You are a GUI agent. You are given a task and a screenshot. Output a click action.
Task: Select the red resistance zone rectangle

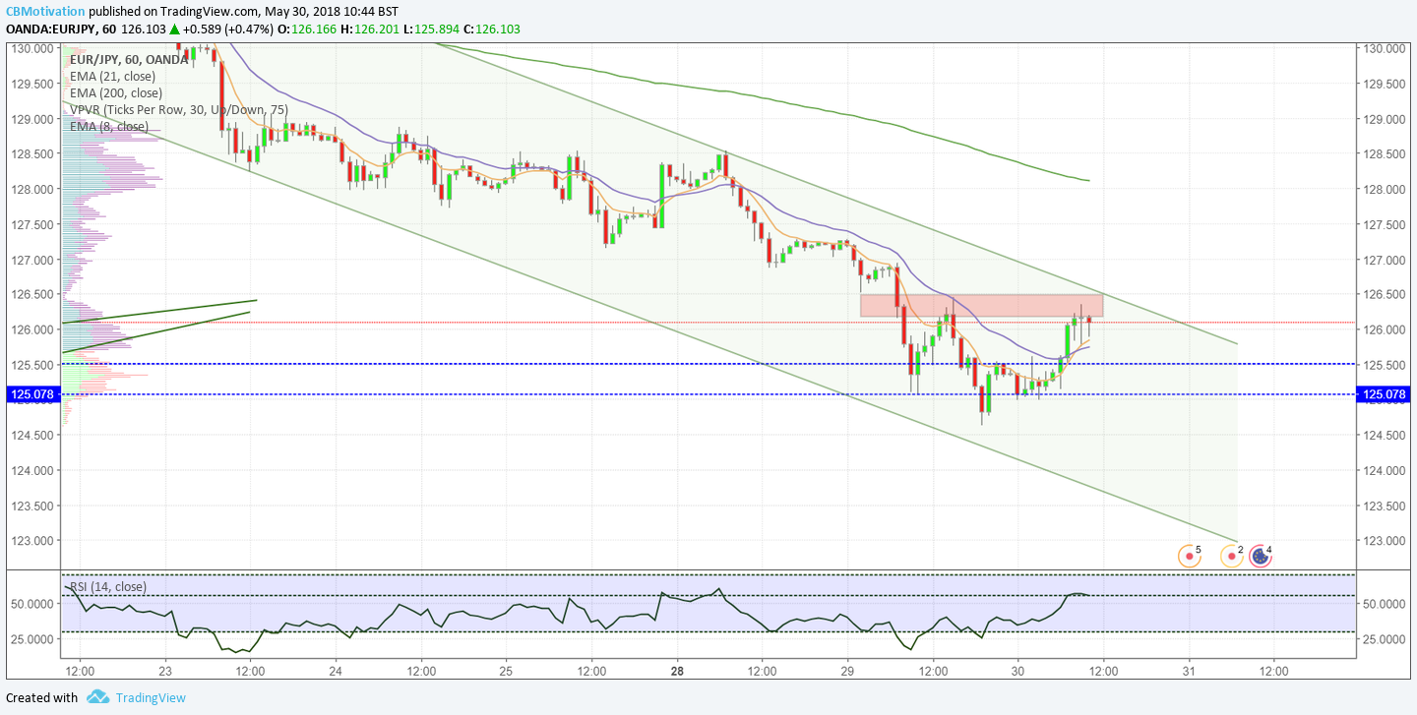click(981, 305)
